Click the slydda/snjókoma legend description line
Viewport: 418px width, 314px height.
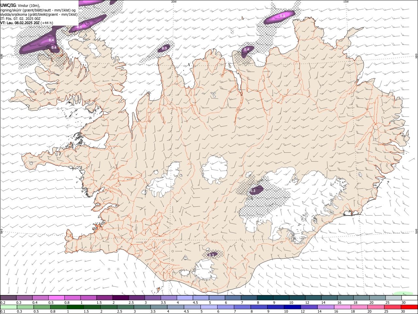39,14
